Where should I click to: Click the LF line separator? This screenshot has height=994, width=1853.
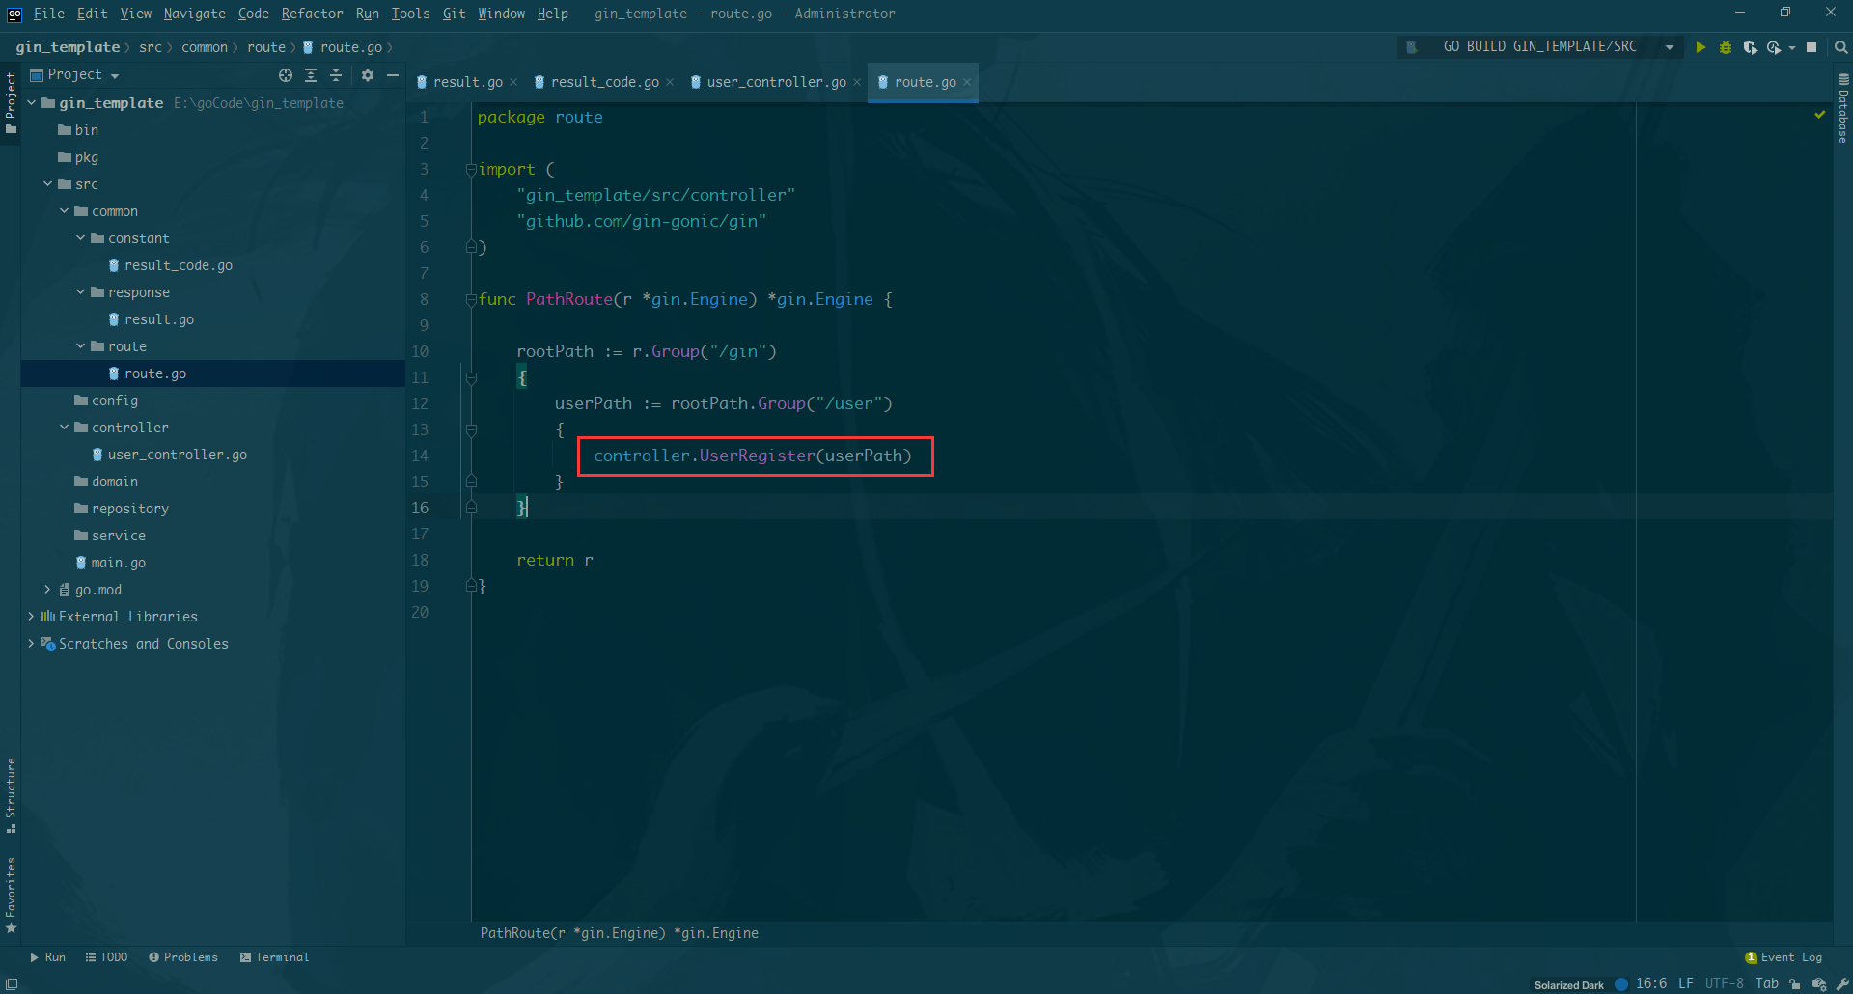1686,984
